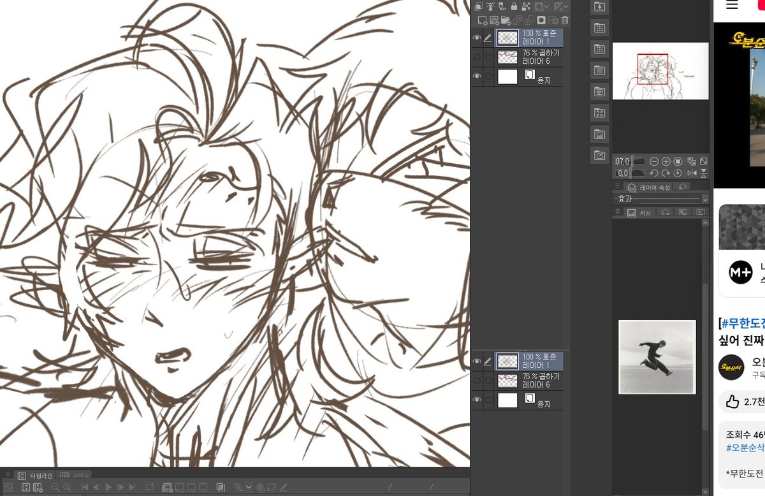Open YouTube hamburger menu in browser
765x496 pixels.
coord(732,5)
